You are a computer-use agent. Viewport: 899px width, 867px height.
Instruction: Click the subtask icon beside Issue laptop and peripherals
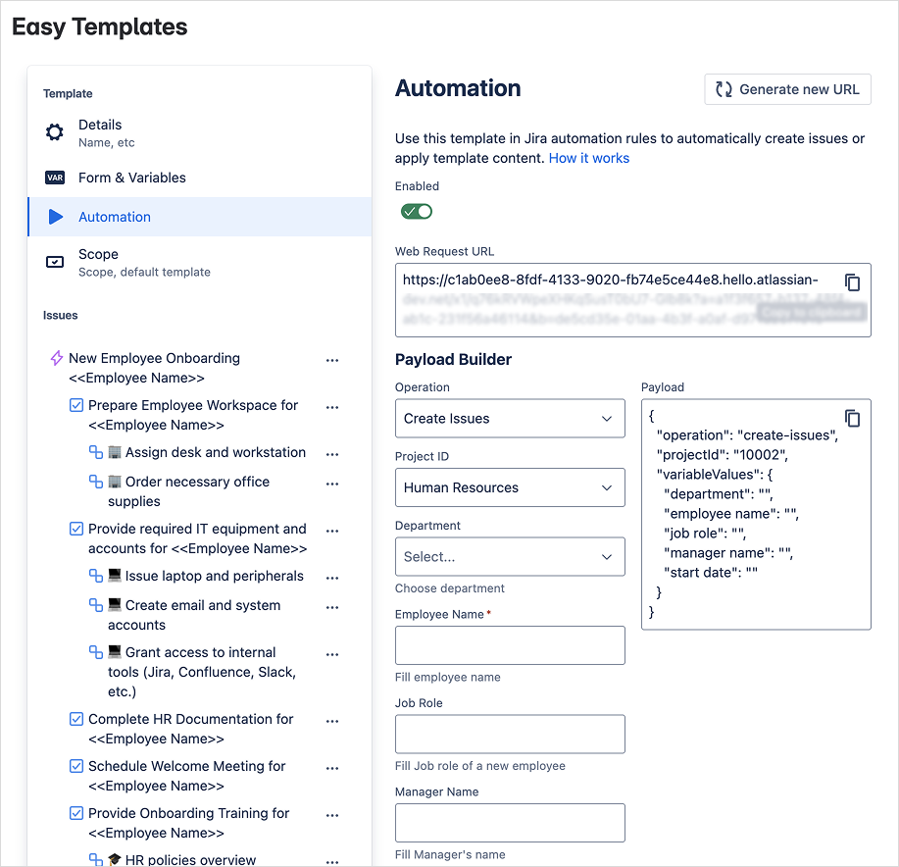[96, 577]
